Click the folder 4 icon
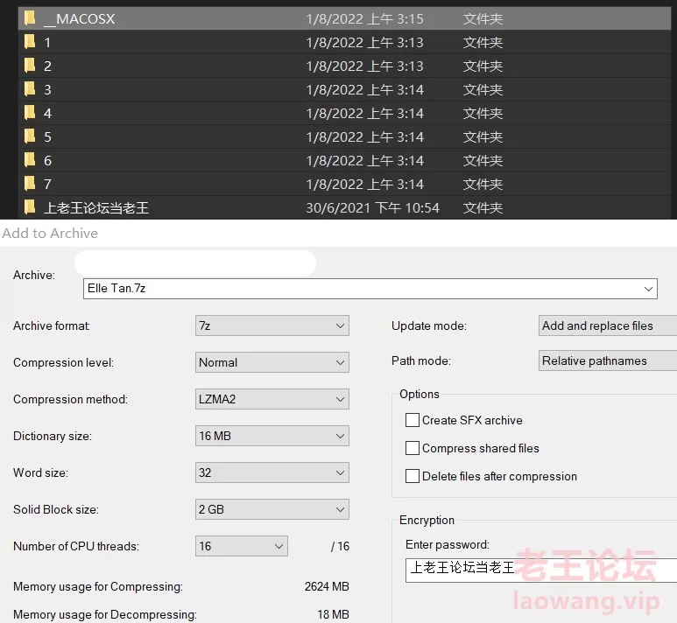Screen dimensions: 677x623 click(x=30, y=113)
